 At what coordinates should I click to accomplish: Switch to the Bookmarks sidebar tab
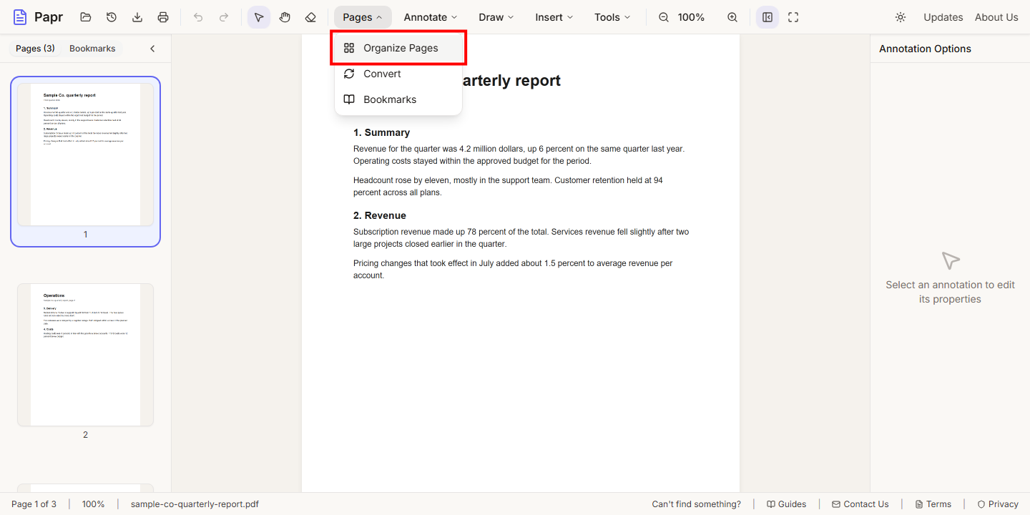[92, 49]
